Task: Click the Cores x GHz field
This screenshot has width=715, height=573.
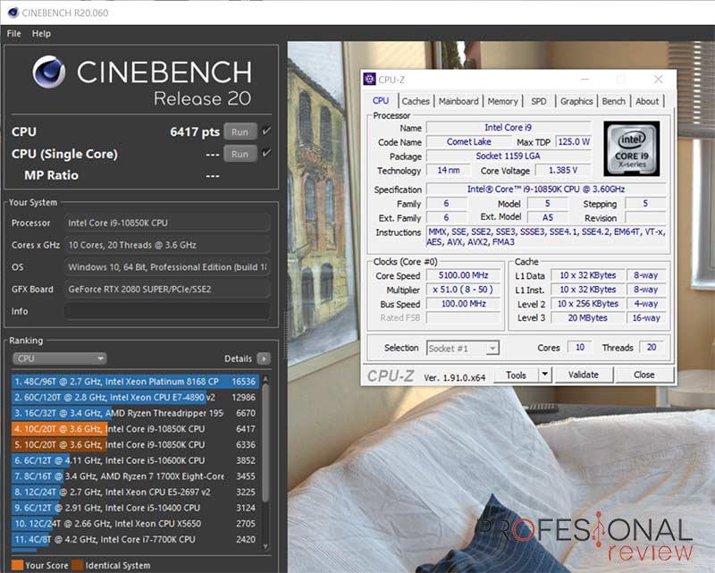Action: coord(167,245)
